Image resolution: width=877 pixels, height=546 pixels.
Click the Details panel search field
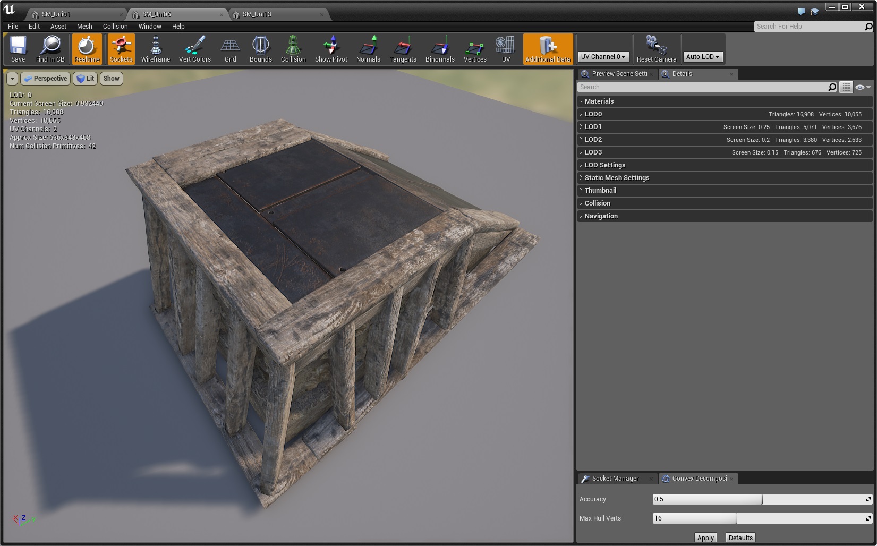click(702, 87)
